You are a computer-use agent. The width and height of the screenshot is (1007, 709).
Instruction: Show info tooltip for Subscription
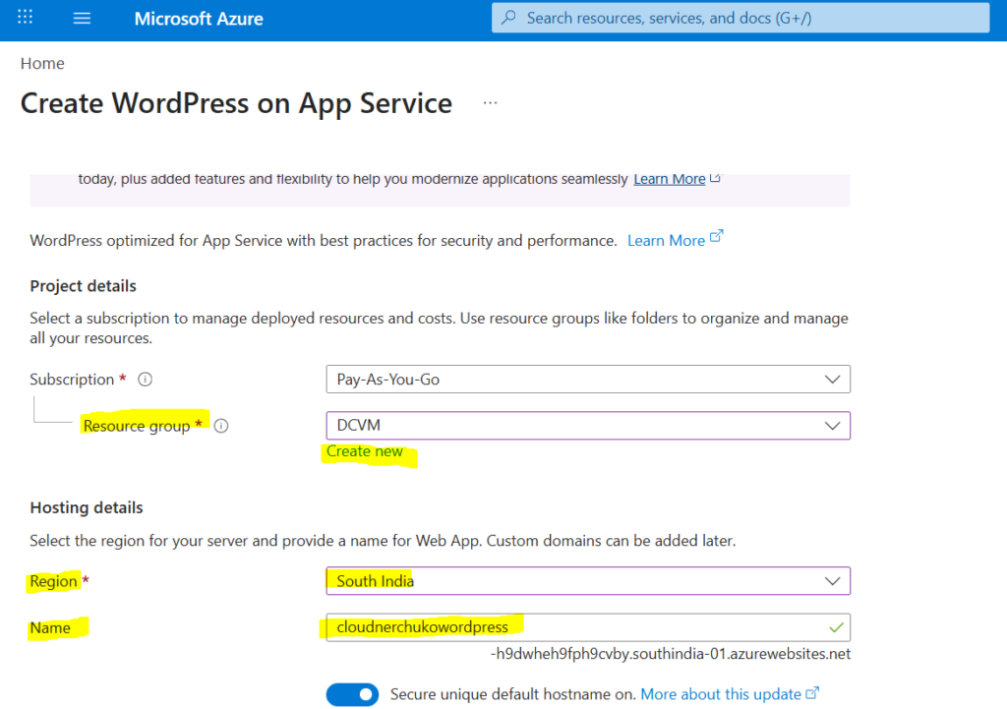coord(146,380)
